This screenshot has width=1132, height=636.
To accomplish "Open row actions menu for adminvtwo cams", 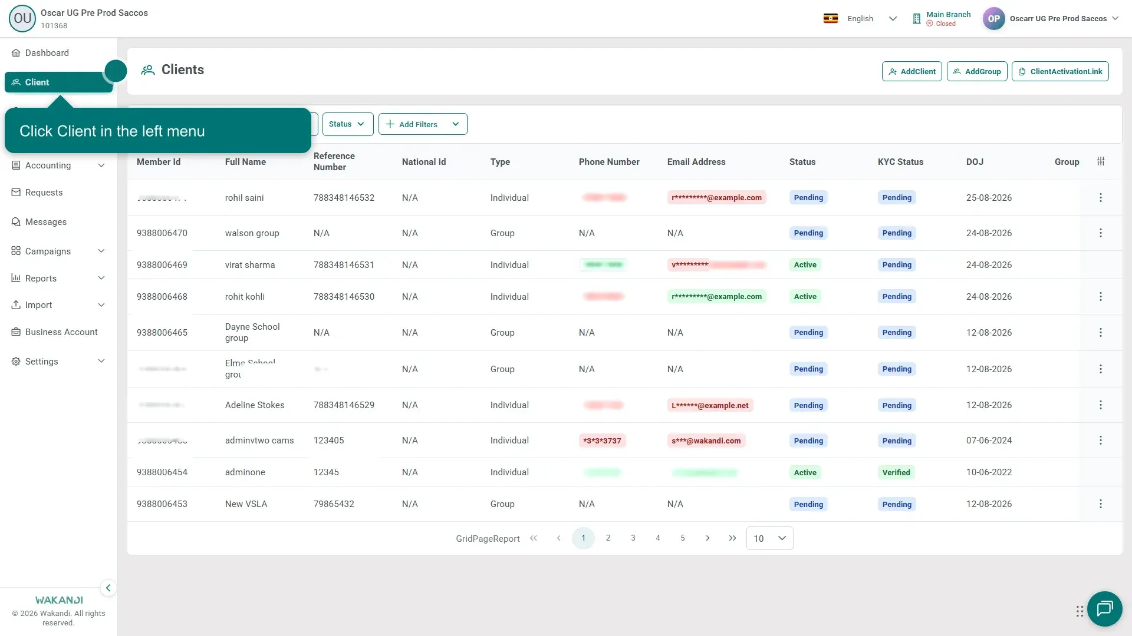I will tap(1101, 440).
